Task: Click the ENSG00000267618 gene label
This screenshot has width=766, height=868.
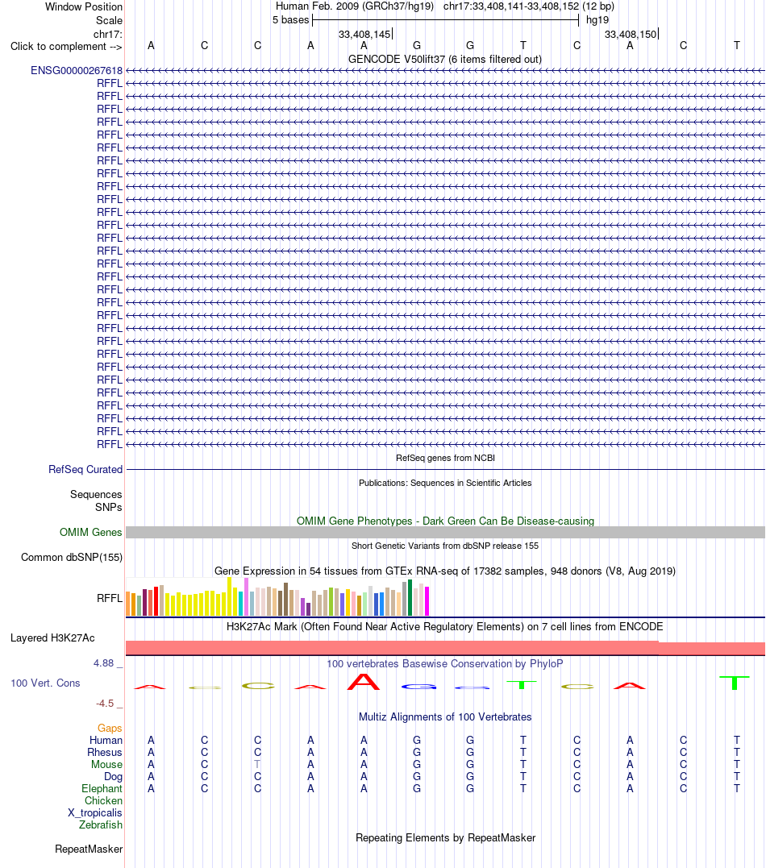Action: 77,70
